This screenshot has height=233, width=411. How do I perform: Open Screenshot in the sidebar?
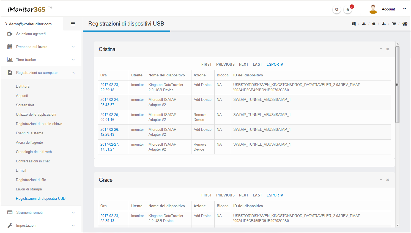tap(25, 105)
